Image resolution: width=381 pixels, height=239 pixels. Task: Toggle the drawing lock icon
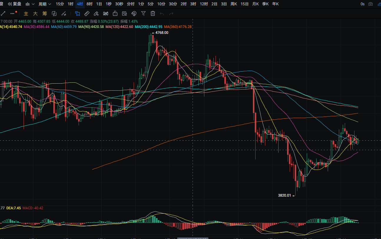115,13
